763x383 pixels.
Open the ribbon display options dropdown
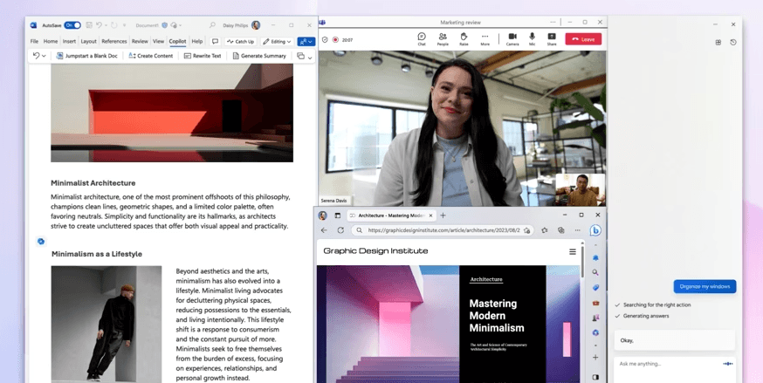tap(310, 58)
